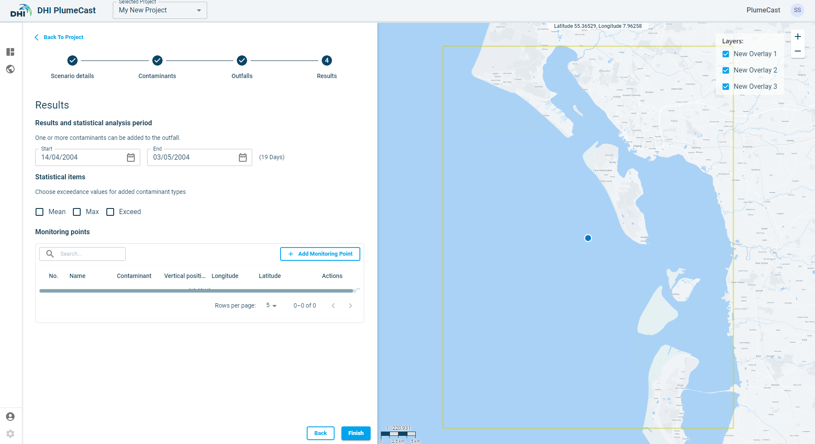The width and height of the screenshot is (815, 444).
Task: Open the user account icon in sidebar
Action: click(x=10, y=417)
